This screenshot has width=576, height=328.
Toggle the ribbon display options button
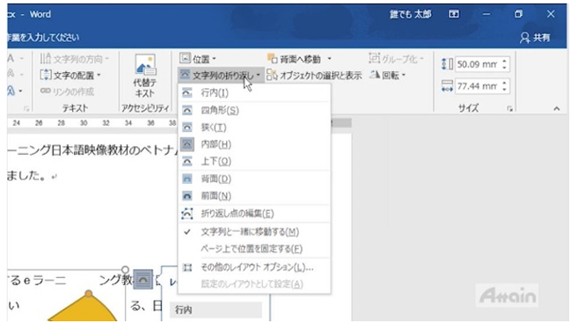[454, 14]
